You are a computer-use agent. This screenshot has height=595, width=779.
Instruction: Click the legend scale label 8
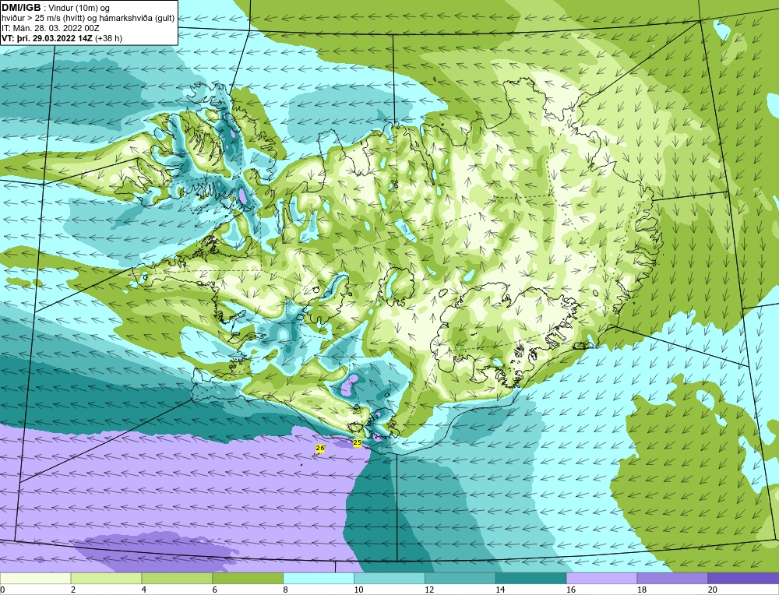point(285,590)
